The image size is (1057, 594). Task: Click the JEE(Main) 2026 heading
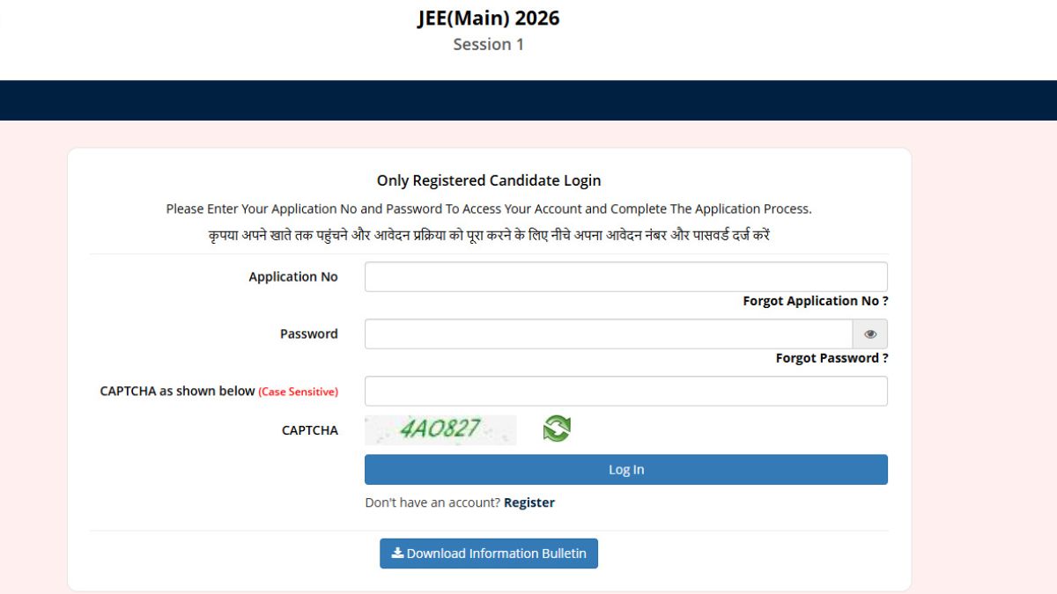tap(489, 18)
